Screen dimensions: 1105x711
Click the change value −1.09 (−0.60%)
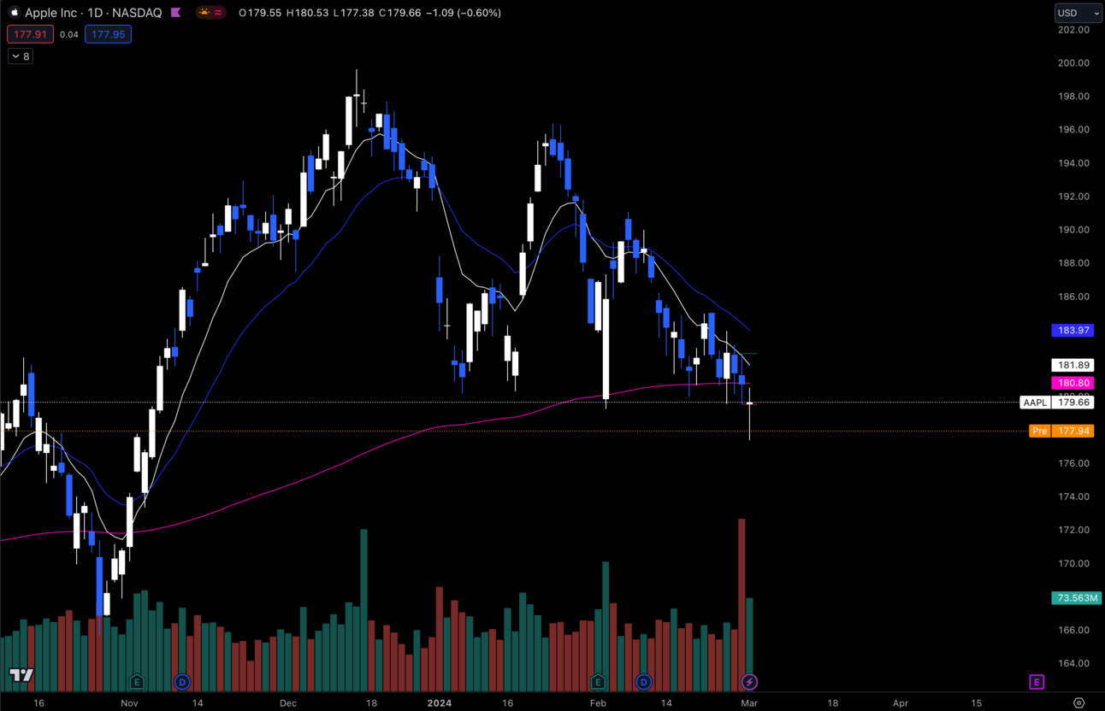pyautogui.click(x=464, y=13)
